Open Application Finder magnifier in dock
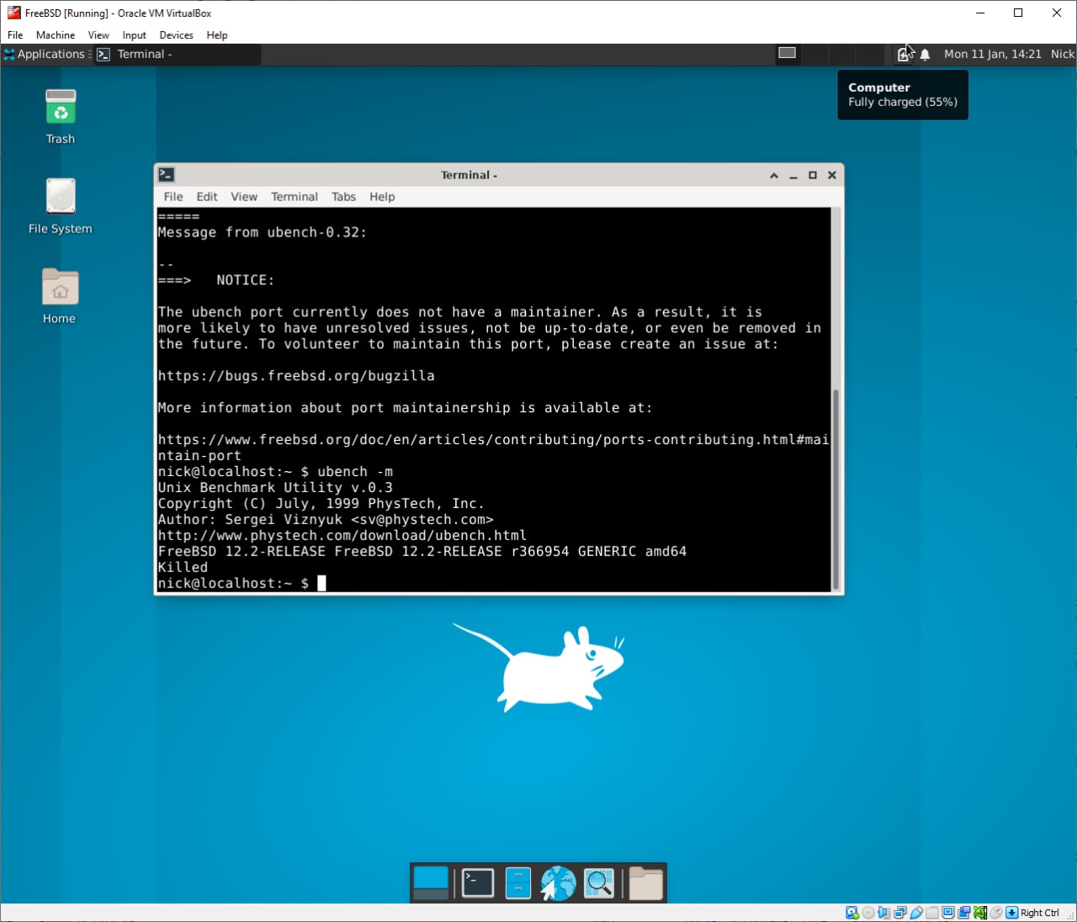 point(599,883)
